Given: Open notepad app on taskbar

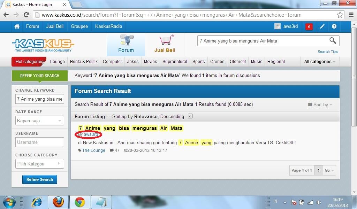Looking at the screenshot, I should [x=101, y=202].
